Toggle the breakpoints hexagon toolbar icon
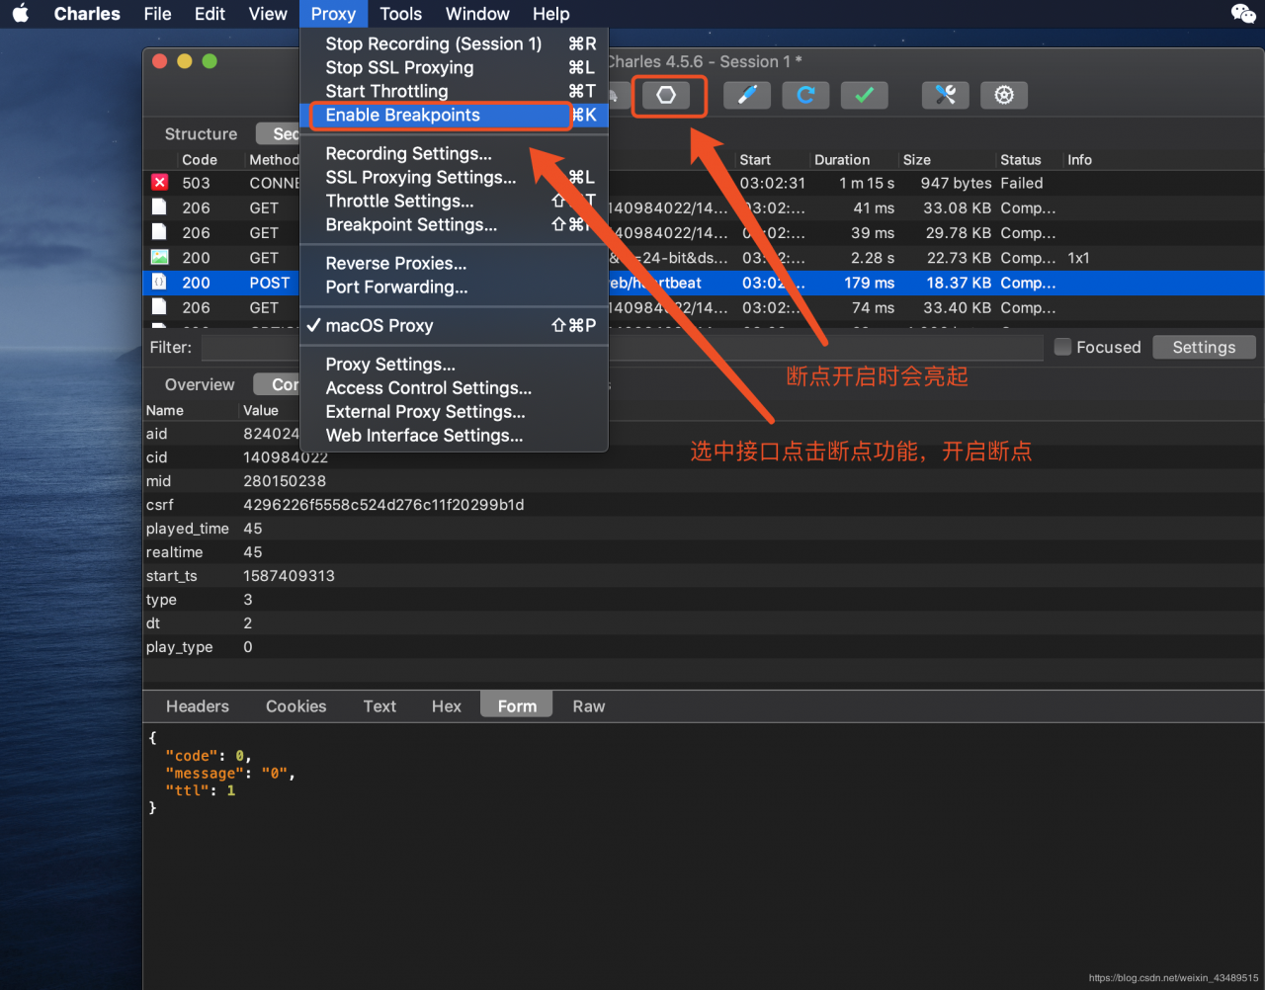 coord(667,95)
